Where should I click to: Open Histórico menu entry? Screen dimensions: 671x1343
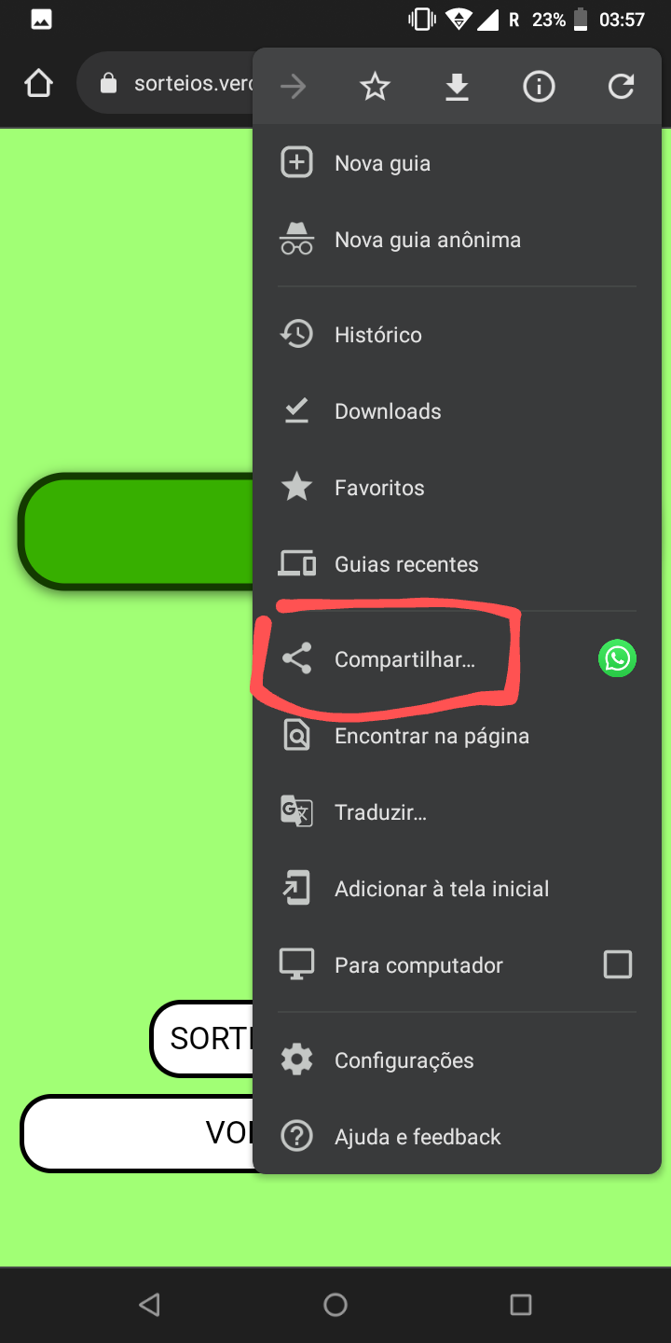coord(457,335)
